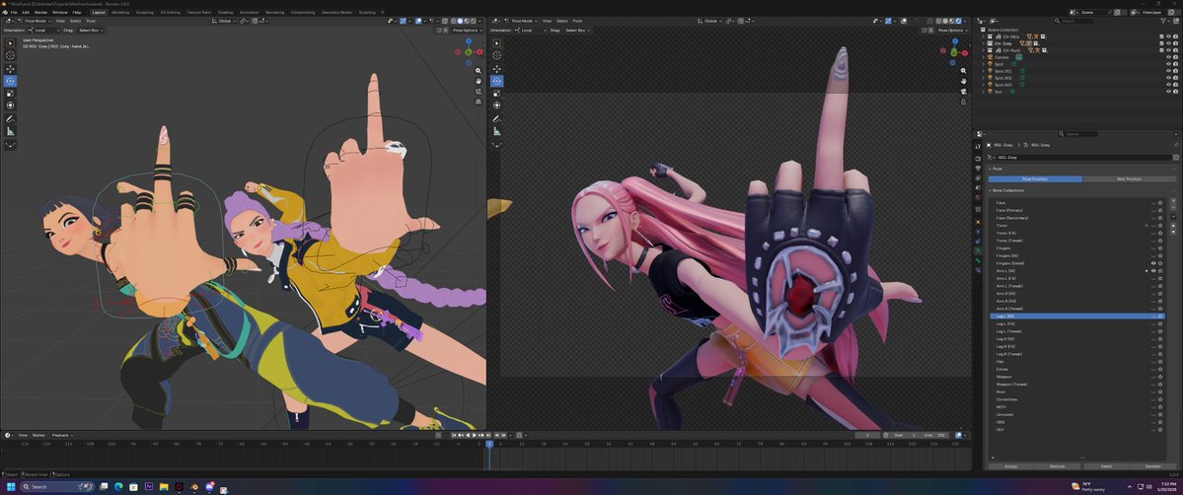Click the pan hand icon in left viewport
This screenshot has height=495, width=1183.
point(479,81)
